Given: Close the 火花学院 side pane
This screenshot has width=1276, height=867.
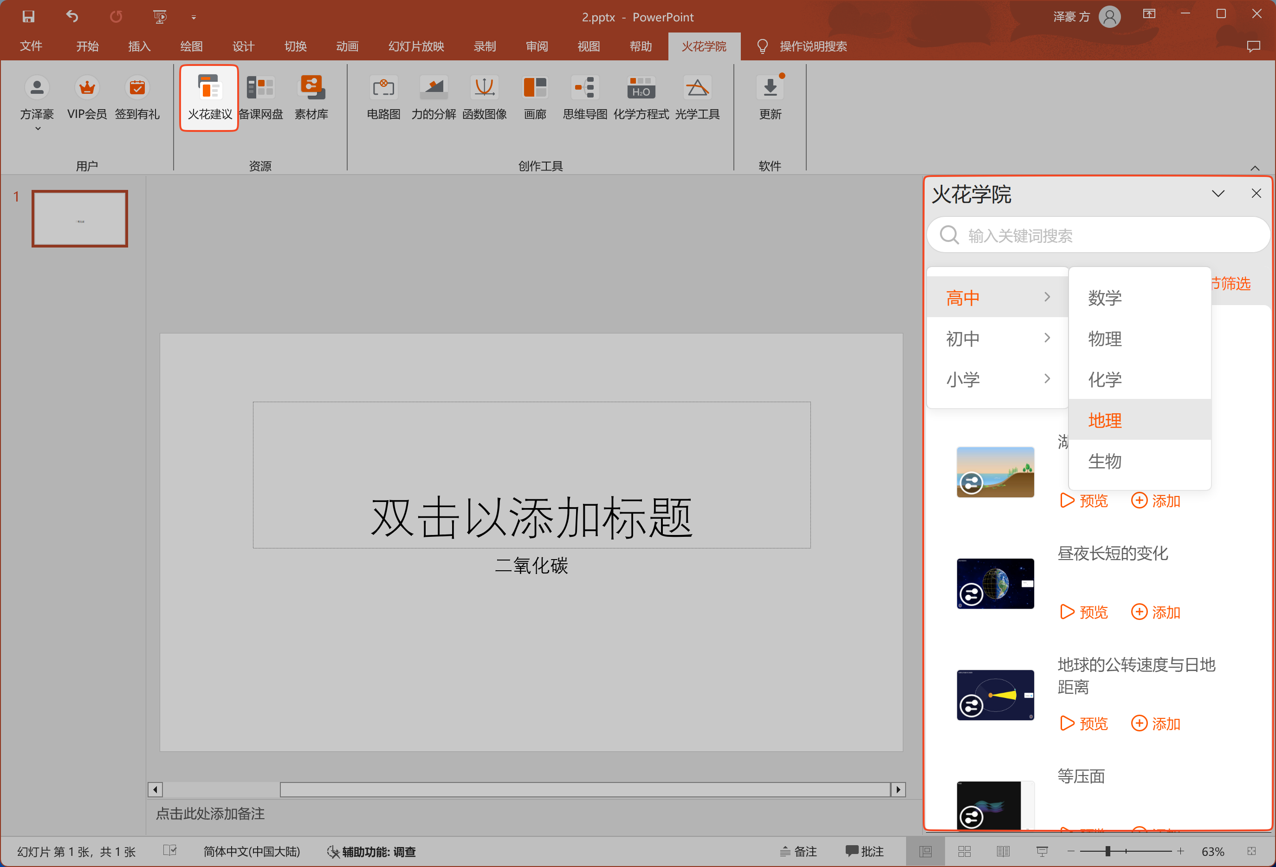Looking at the screenshot, I should pyautogui.click(x=1256, y=193).
